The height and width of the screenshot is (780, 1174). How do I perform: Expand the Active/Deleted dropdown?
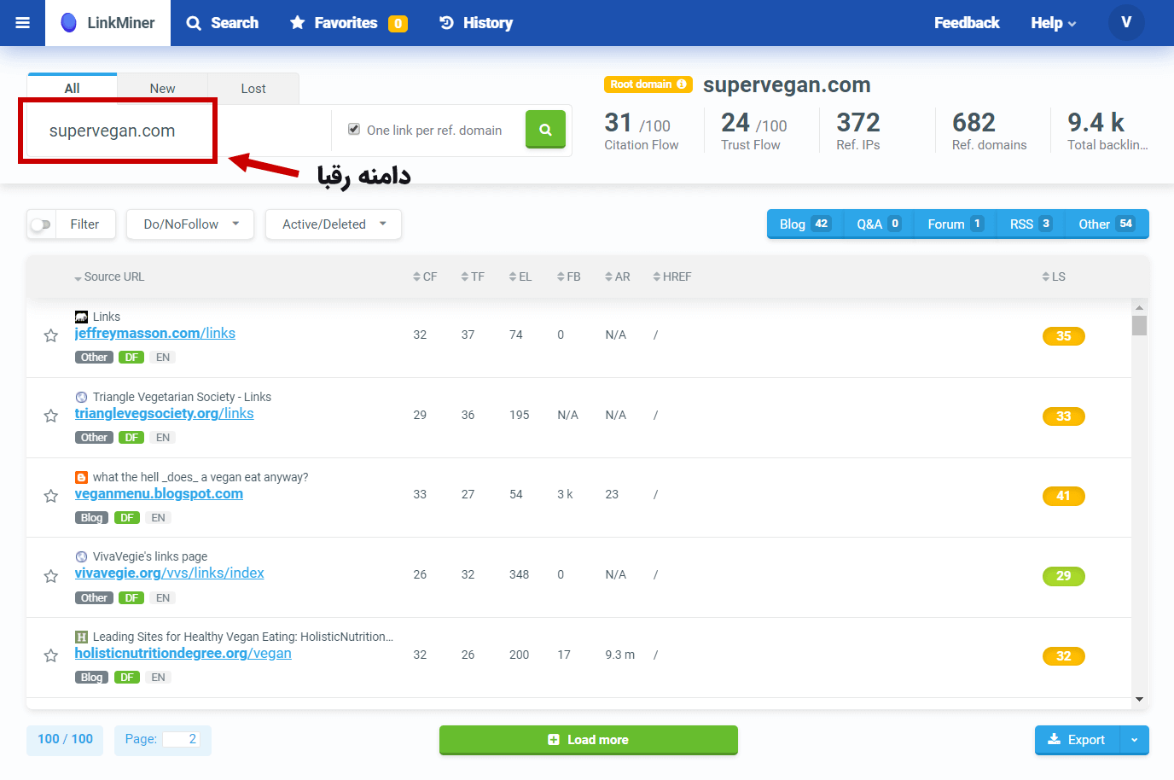pyautogui.click(x=334, y=224)
